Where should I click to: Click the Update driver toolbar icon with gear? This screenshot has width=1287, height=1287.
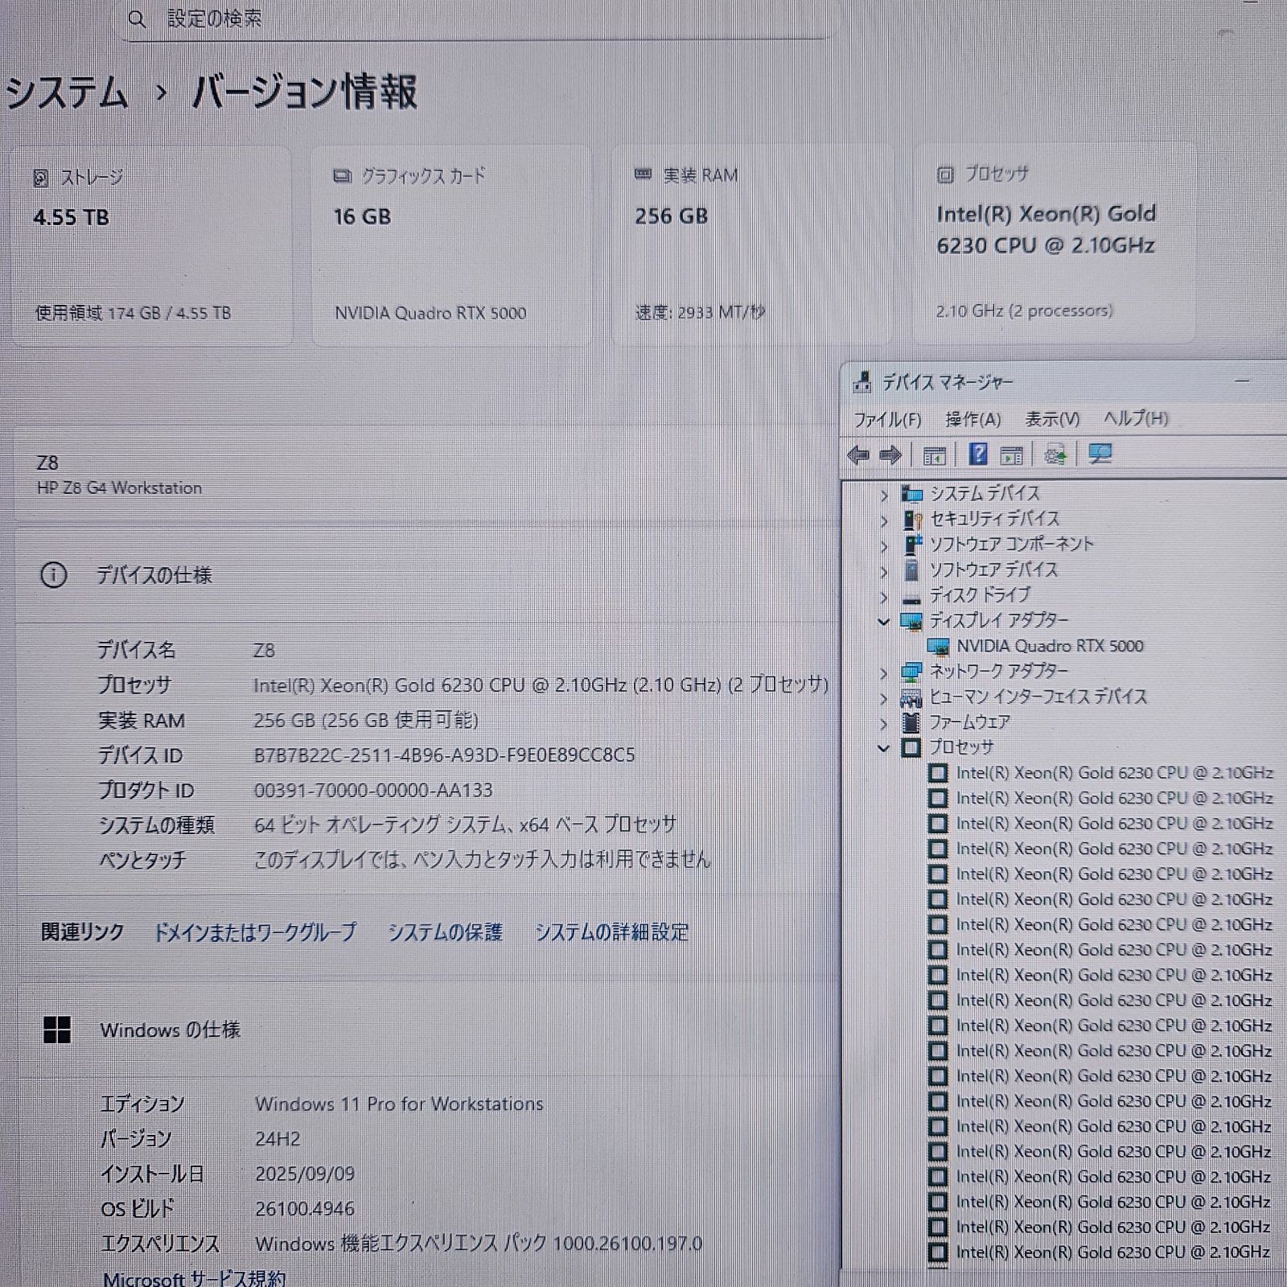pos(1055,455)
